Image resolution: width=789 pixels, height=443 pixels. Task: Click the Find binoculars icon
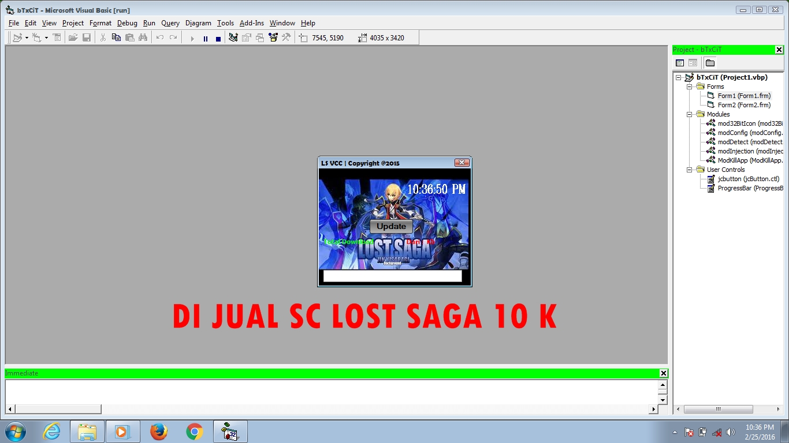[143, 38]
